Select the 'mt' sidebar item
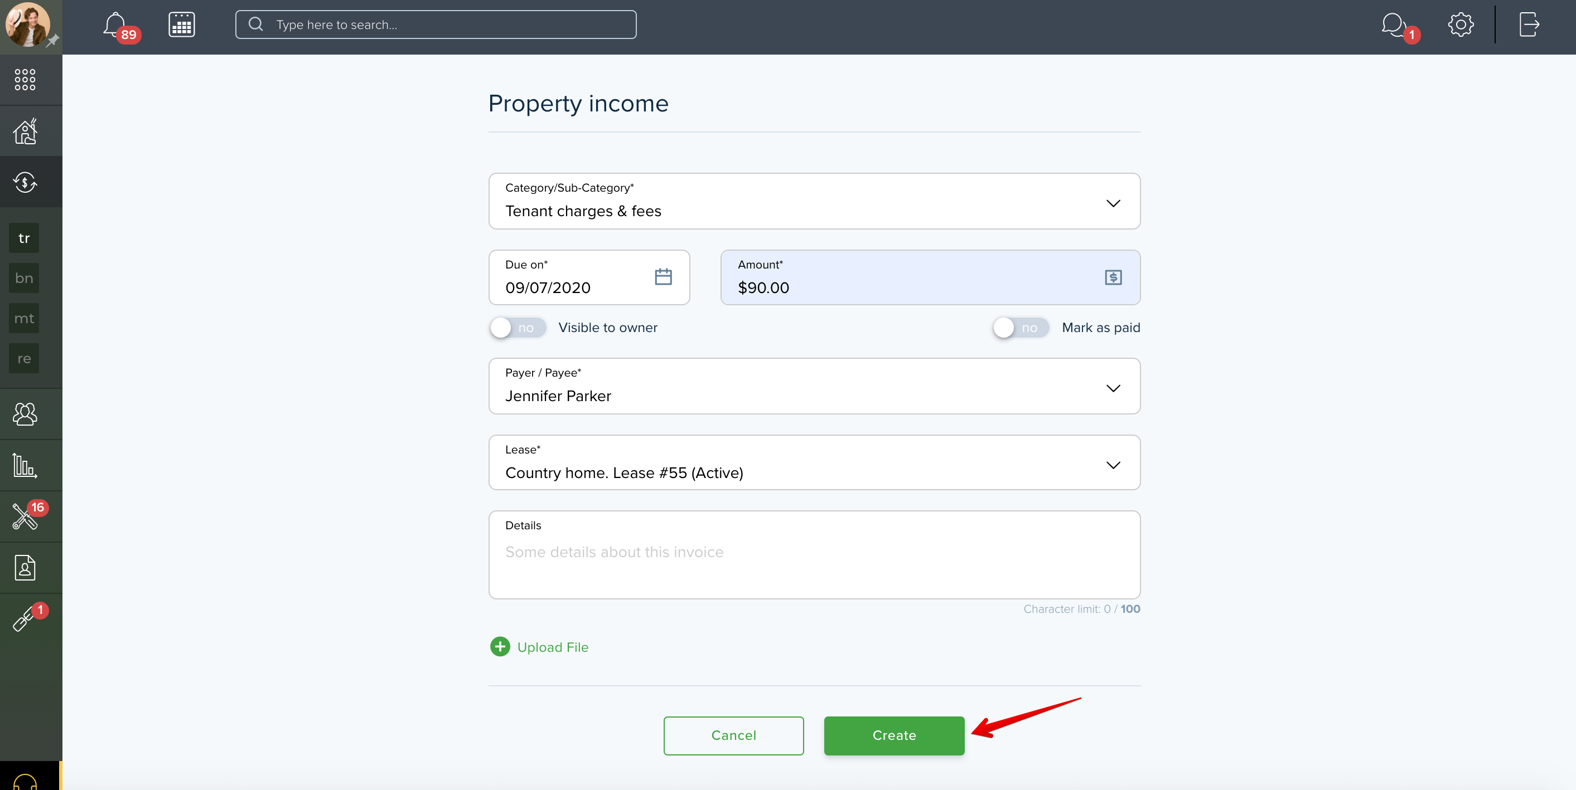Image resolution: width=1576 pixels, height=790 pixels. click(x=24, y=318)
